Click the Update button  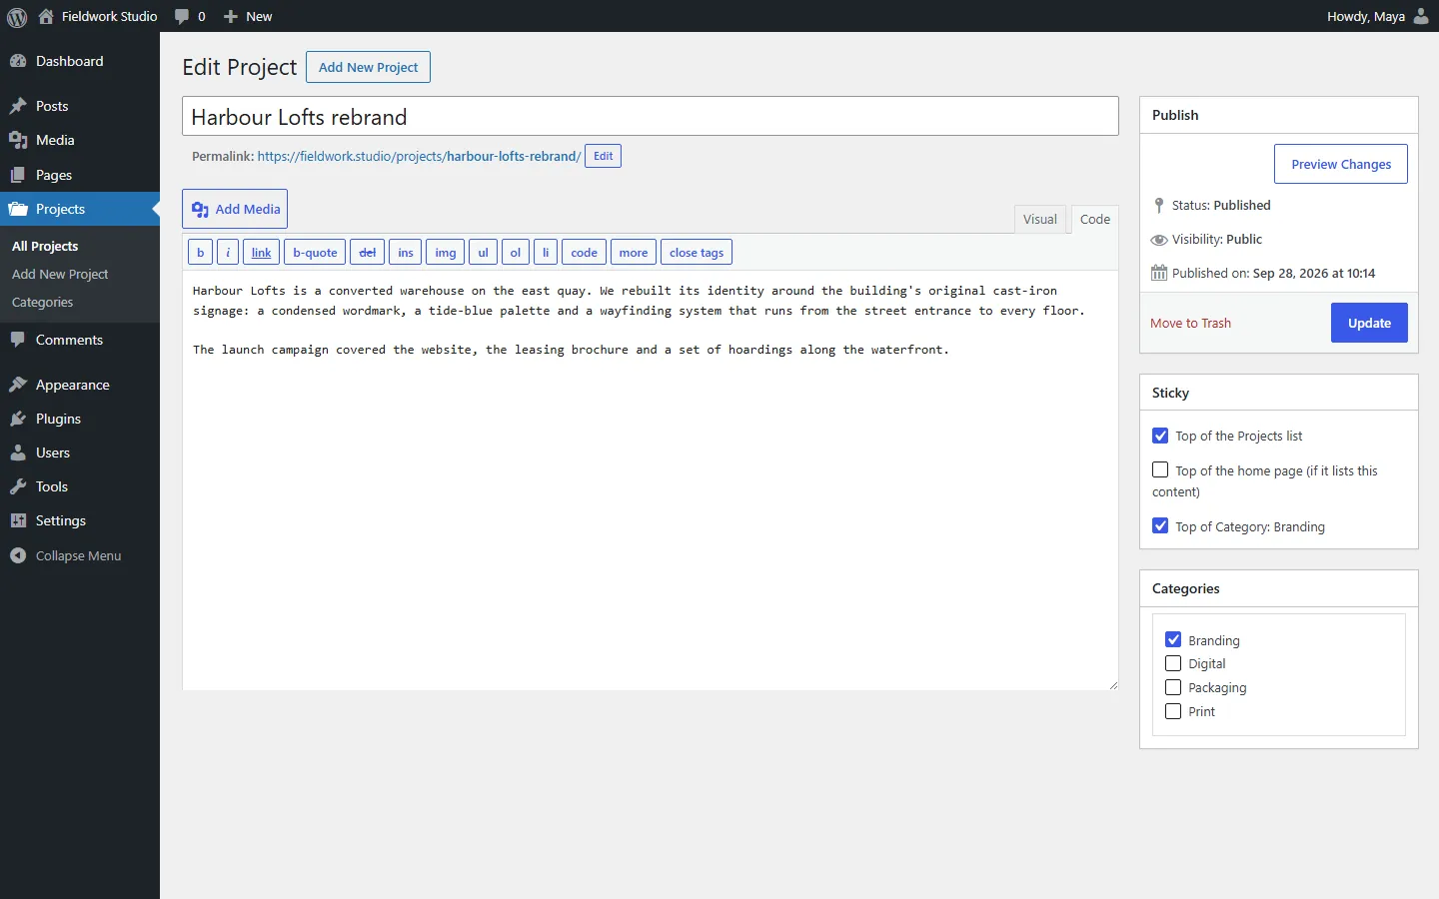(1369, 323)
